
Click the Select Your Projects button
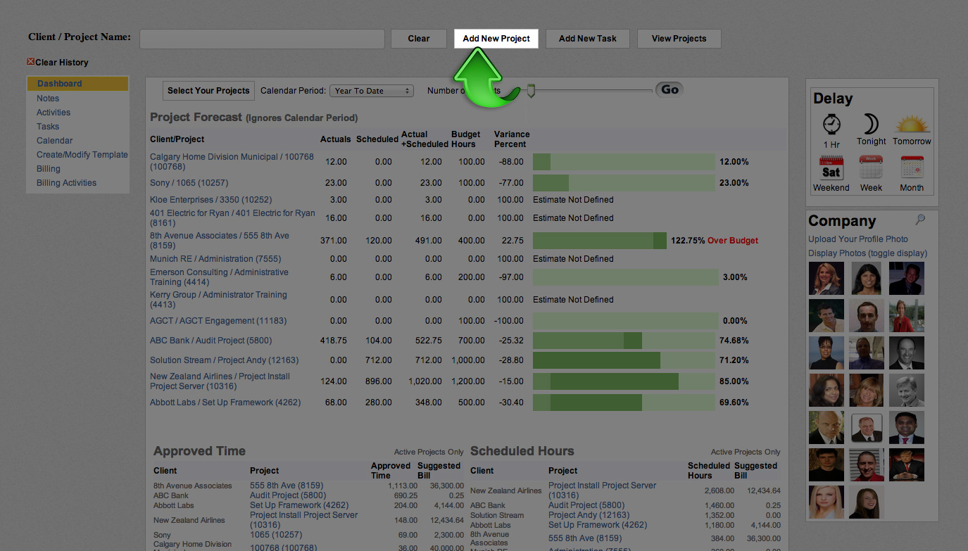(x=208, y=91)
